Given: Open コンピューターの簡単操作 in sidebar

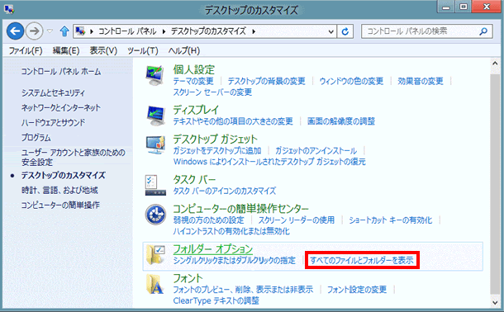Looking at the screenshot, I should [x=60, y=205].
